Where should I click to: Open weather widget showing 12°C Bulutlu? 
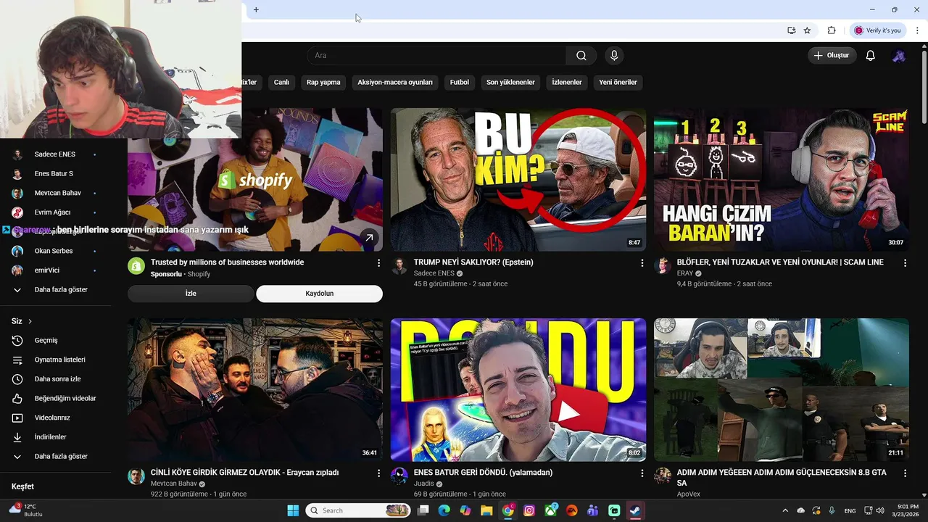pyautogui.click(x=26, y=510)
